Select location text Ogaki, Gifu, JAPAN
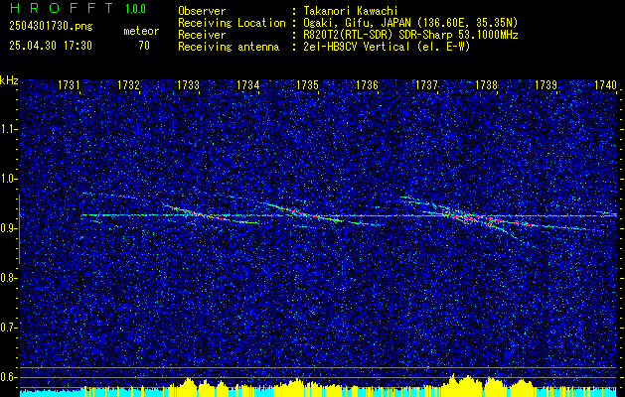The height and width of the screenshot is (397, 625). 360,23
